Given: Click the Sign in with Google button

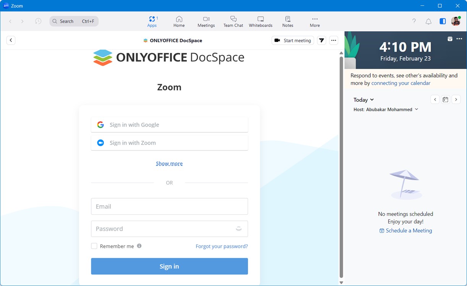Looking at the screenshot, I should click(169, 124).
